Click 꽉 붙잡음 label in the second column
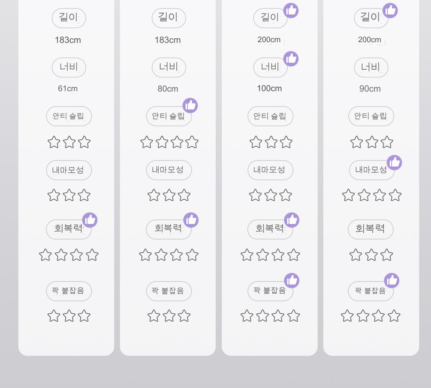This screenshot has width=431, height=388. click(x=169, y=291)
